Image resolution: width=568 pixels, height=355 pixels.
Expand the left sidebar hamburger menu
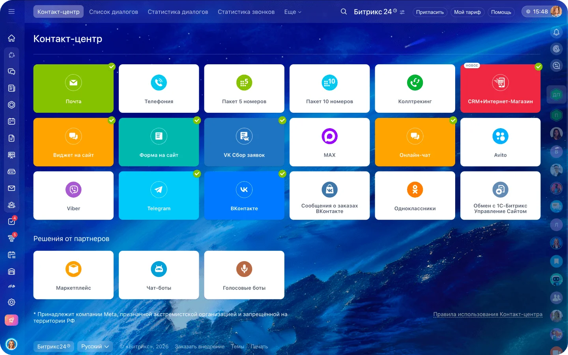coord(11,11)
